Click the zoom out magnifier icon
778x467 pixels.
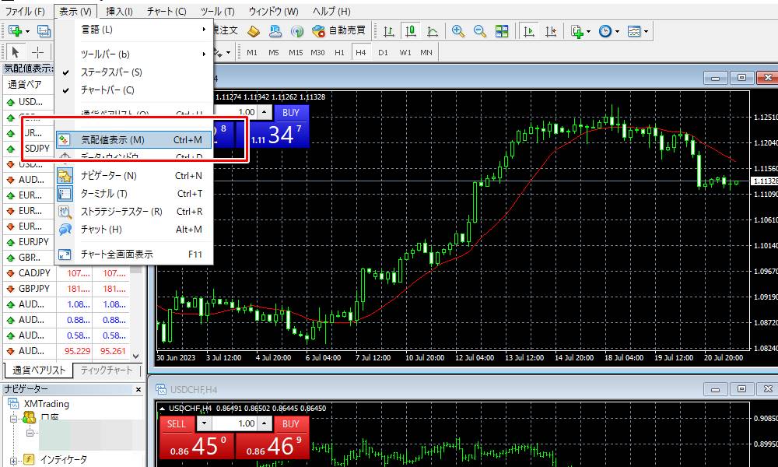coord(479,31)
